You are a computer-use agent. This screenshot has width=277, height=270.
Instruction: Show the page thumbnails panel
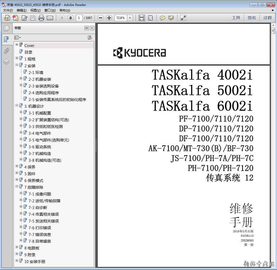(6, 28)
